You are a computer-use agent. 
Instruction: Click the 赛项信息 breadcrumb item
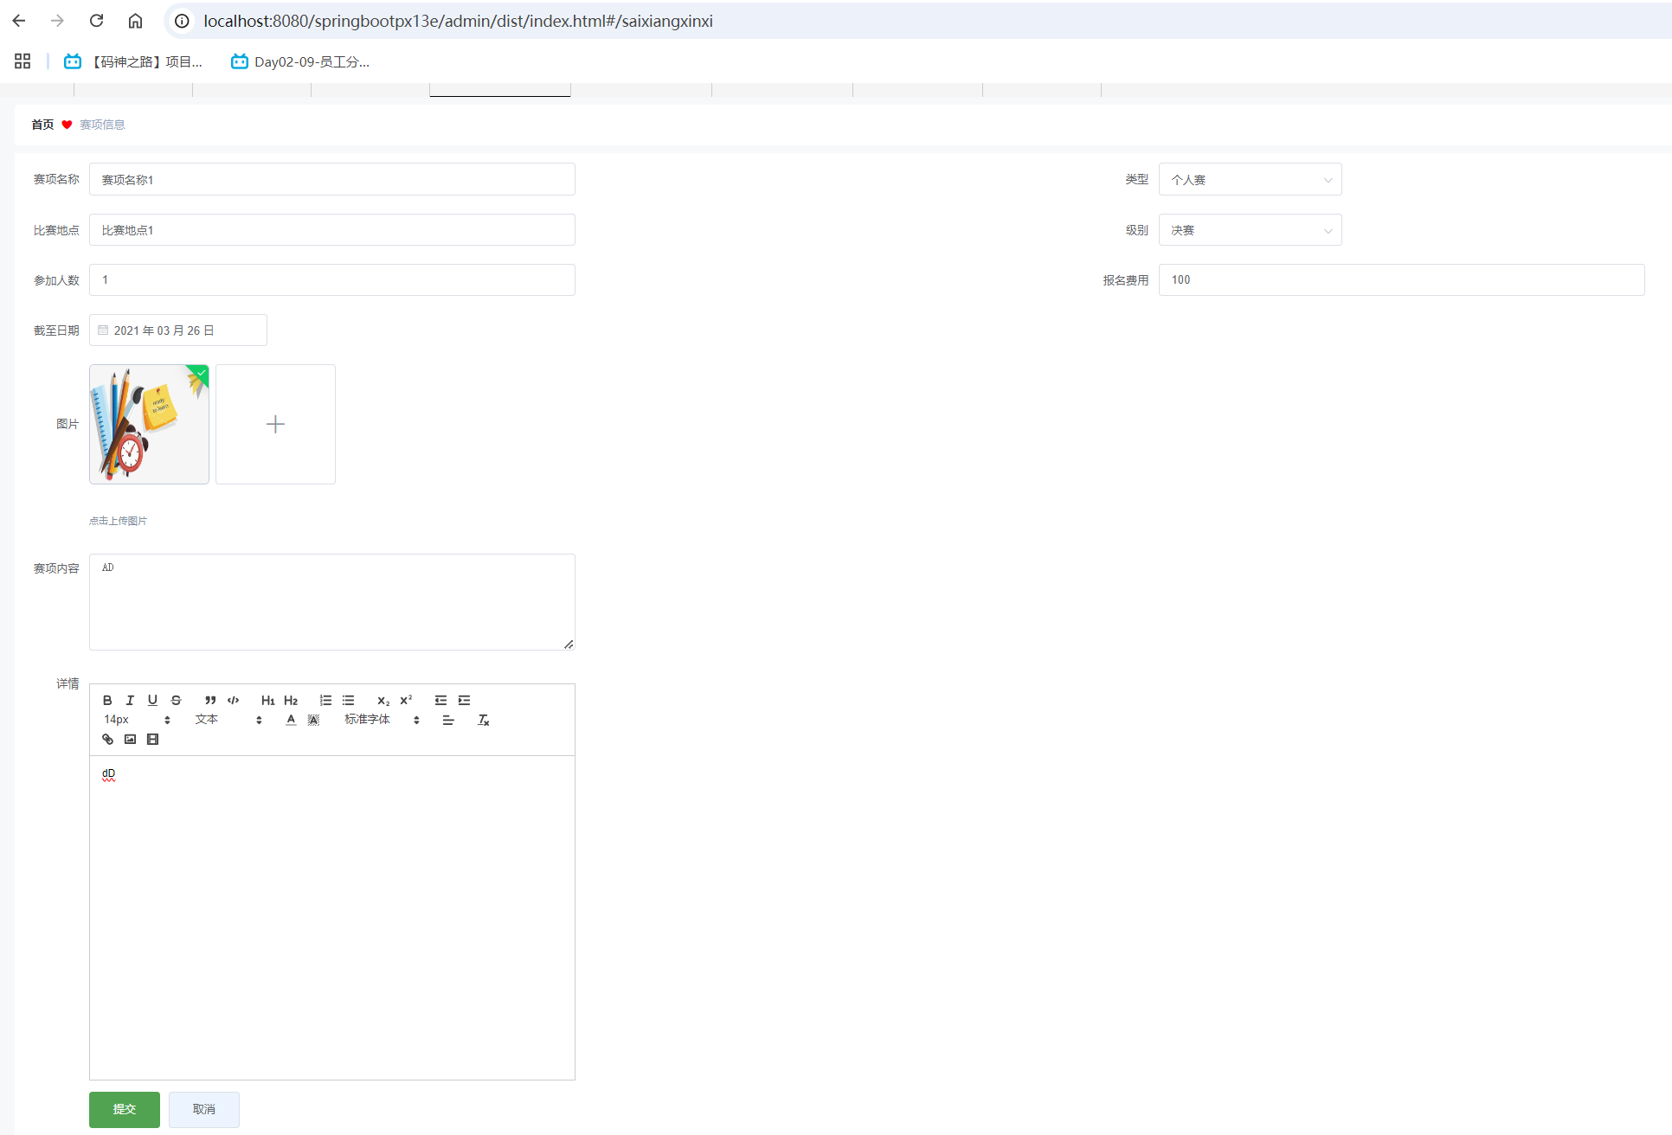click(102, 125)
